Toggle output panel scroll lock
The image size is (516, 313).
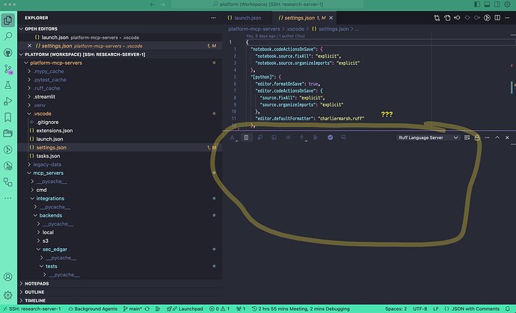477,137
